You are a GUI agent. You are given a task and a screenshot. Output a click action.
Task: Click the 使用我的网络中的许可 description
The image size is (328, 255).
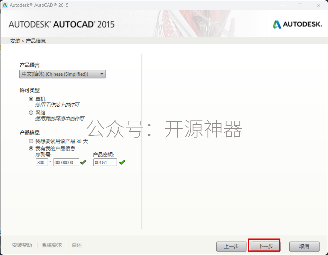pos(60,119)
